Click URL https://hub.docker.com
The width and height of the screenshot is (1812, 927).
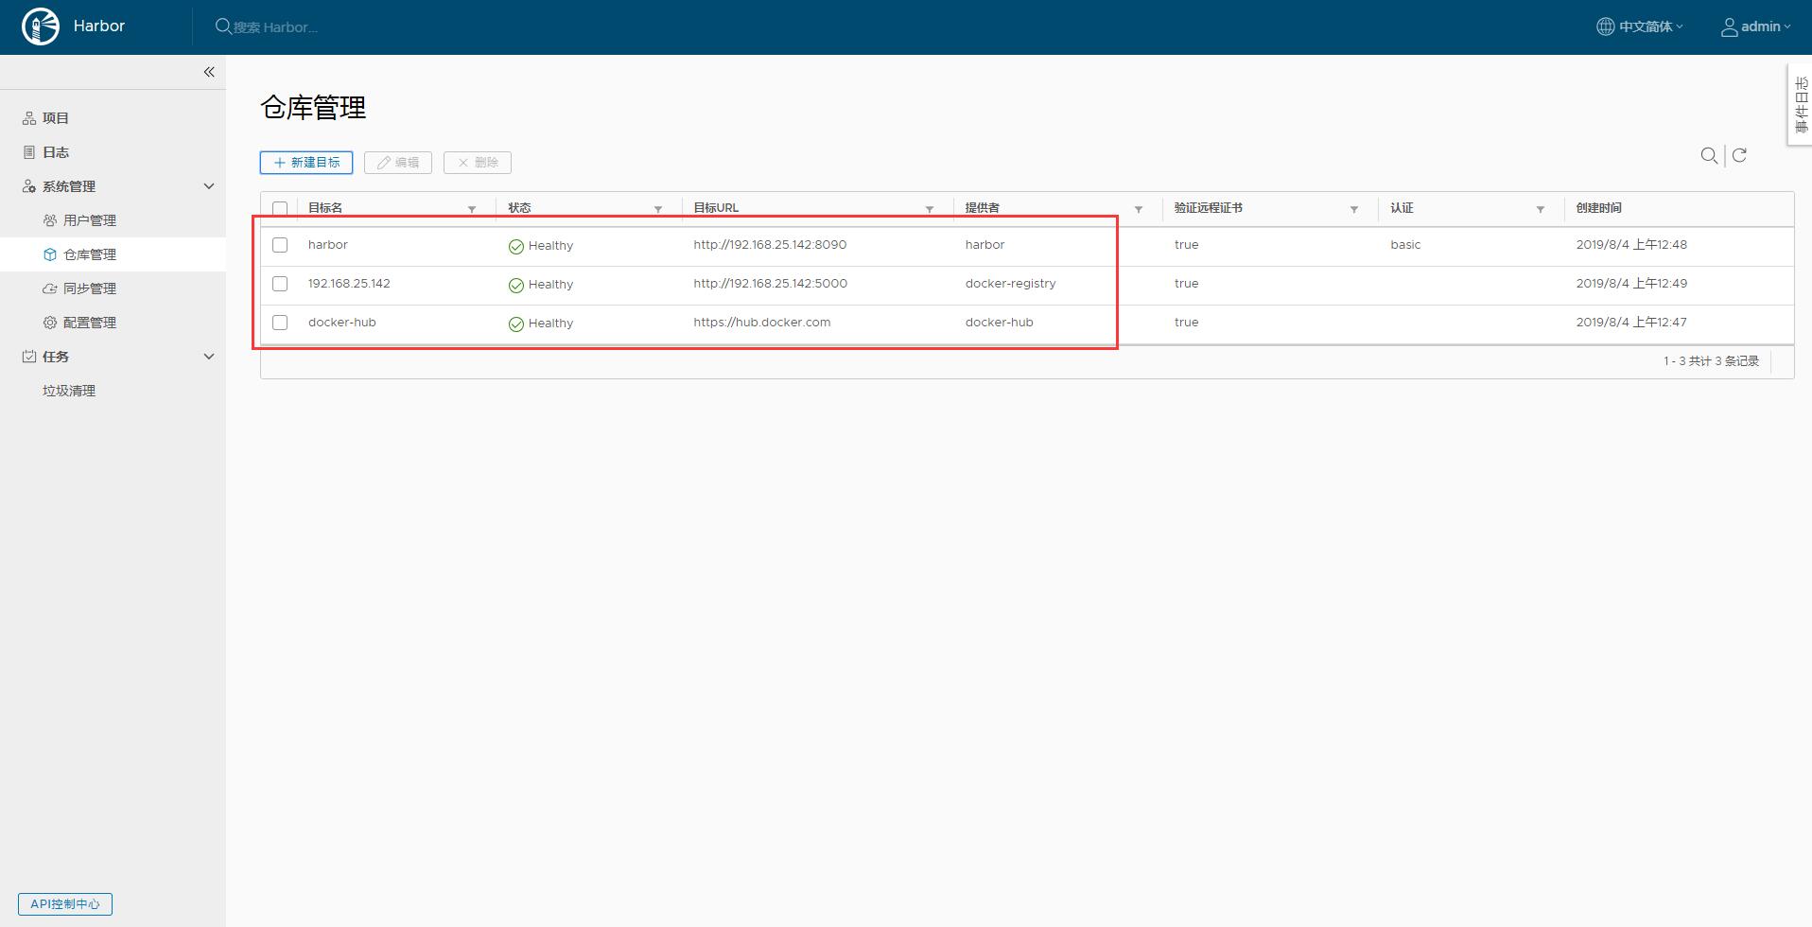762,323
